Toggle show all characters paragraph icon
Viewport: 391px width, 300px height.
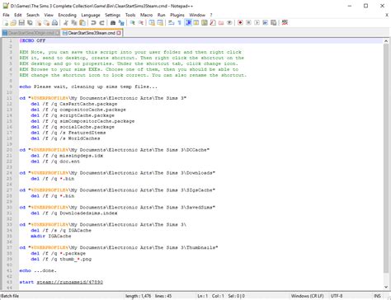180,23
